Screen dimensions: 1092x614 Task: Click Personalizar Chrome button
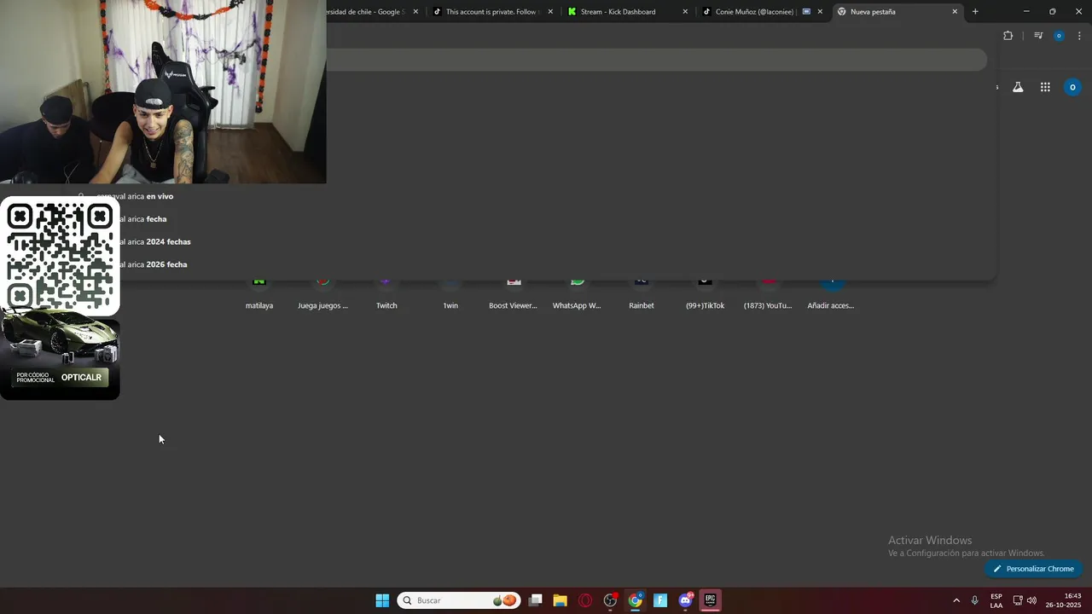click(x=1033, y=569)
